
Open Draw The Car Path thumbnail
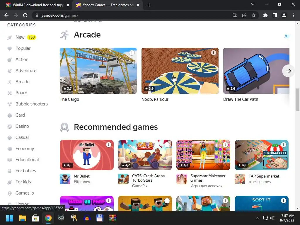(x=256, y=71)
